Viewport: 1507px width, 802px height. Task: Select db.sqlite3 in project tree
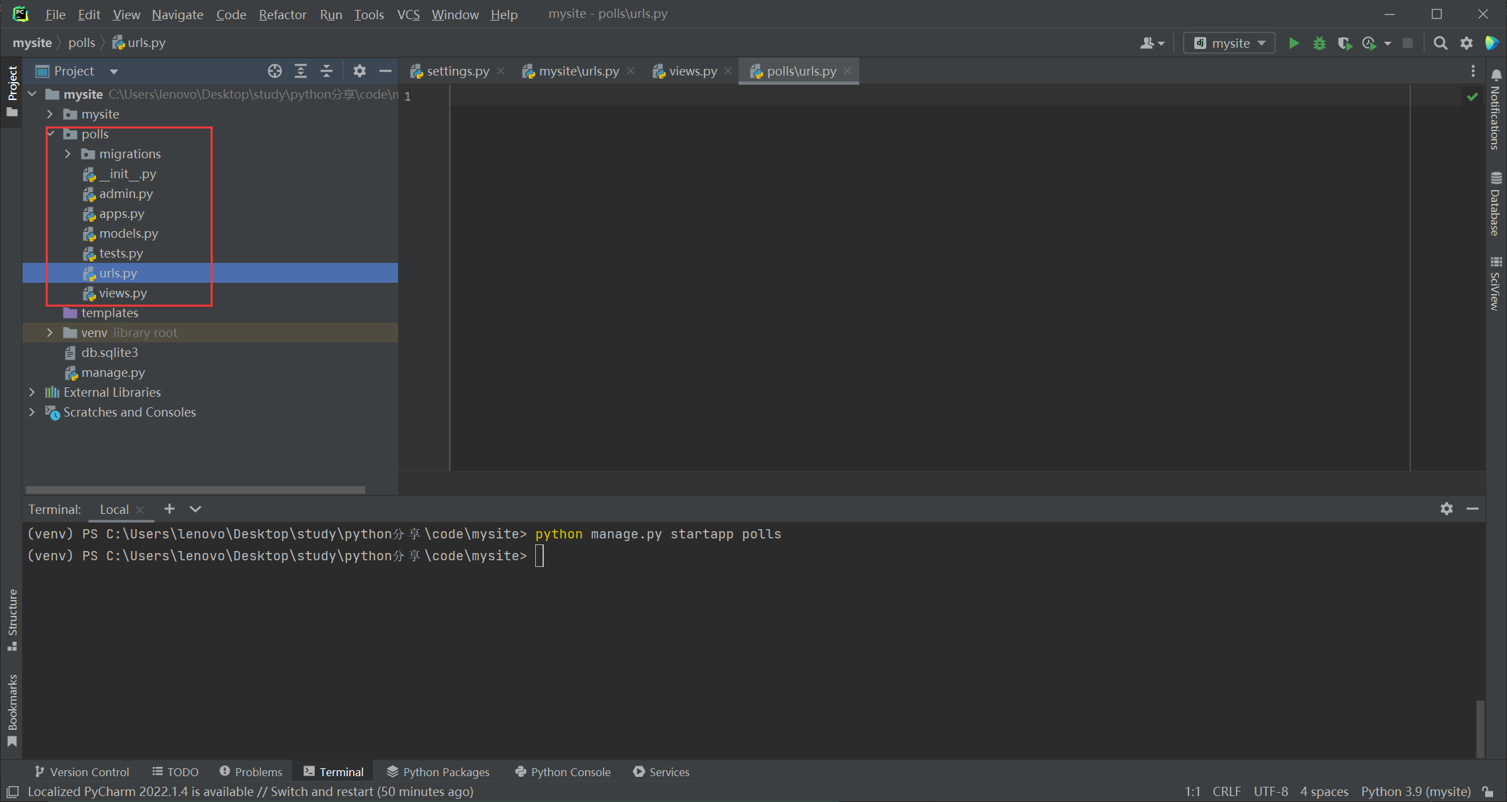click(x=109, y=352)
